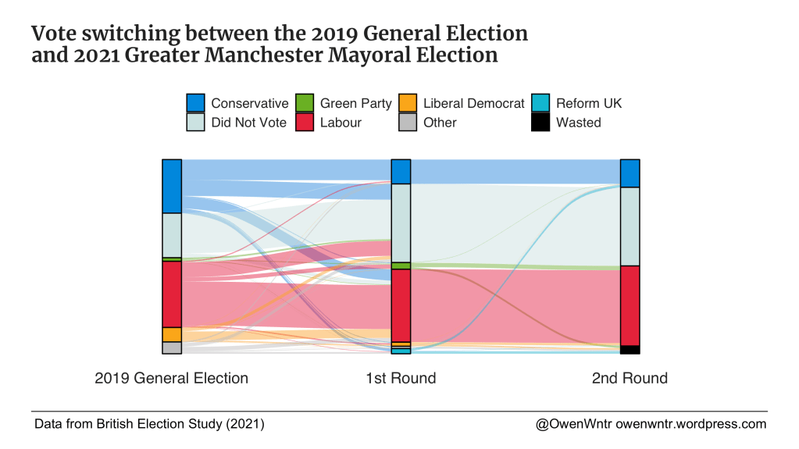Click the Labour red legend swatch
799x449 pixels.
coord(305,122)
